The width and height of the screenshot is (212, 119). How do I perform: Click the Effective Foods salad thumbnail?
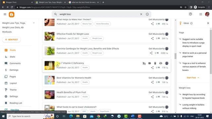point(50,36)
